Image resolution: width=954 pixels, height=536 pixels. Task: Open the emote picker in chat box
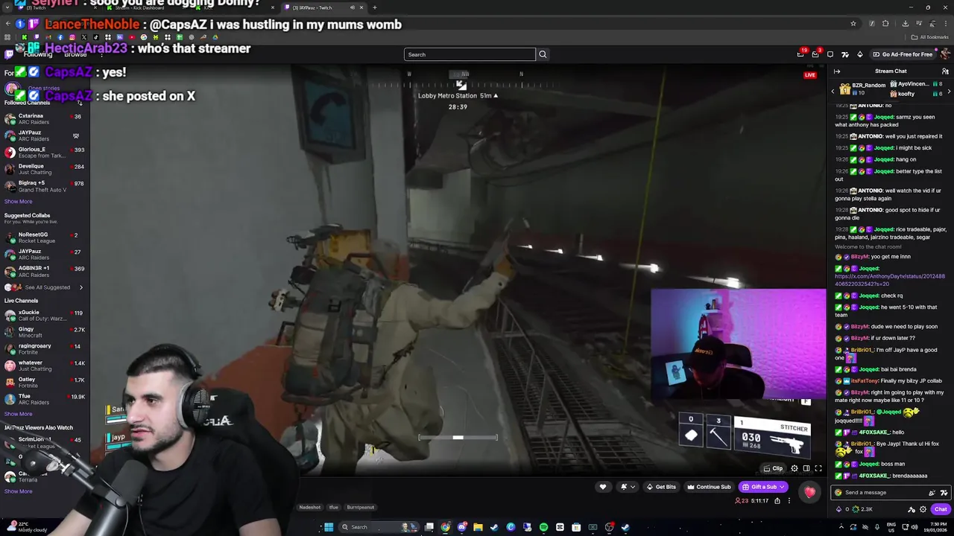tap(932, 492)
